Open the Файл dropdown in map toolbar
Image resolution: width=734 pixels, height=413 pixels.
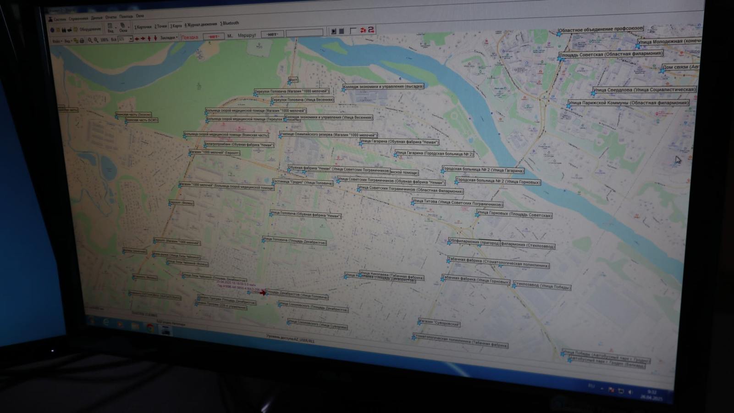58,41
